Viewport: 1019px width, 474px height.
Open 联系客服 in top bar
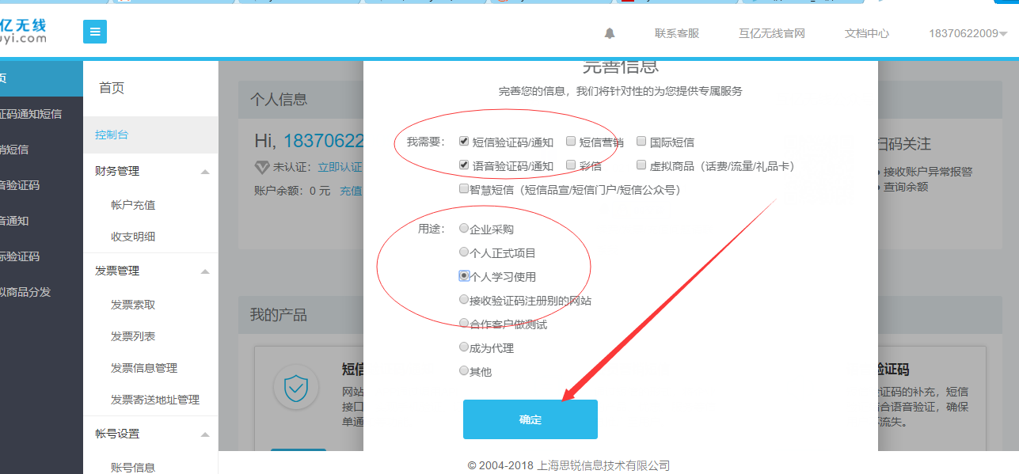pyautogui.click(x=677, y=33)
